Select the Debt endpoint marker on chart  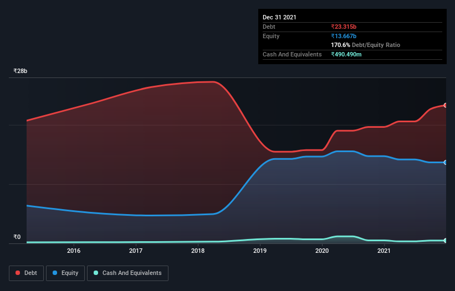click(x=446, y=106)
